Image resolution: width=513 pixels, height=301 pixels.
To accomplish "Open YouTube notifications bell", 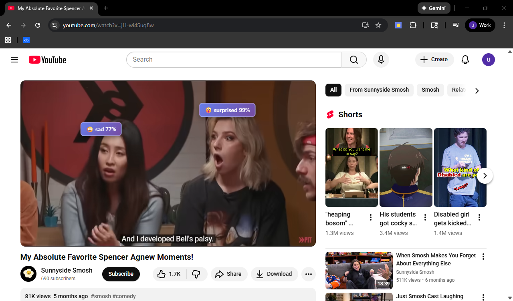I will 465,59.
